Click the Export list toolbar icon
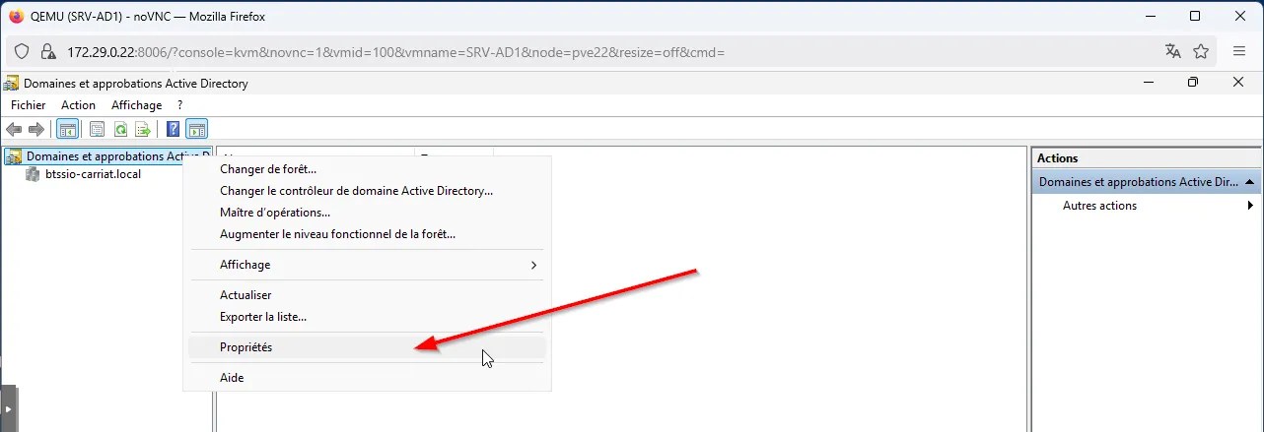 142,129
